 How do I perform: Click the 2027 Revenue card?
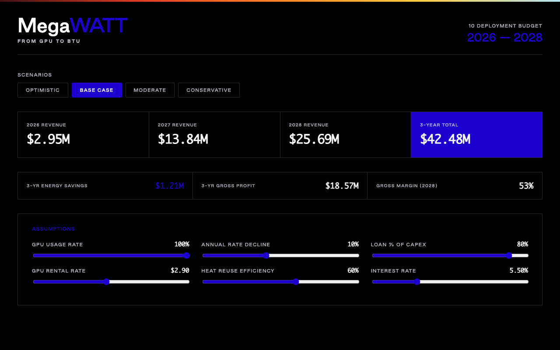(214, 135)
